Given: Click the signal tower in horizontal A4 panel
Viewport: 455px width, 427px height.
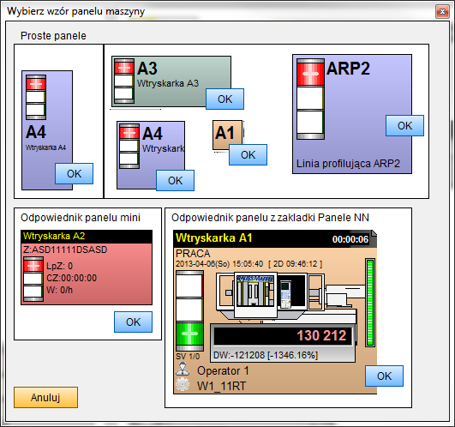Looking at the screenshot, I should pos(129,147).
